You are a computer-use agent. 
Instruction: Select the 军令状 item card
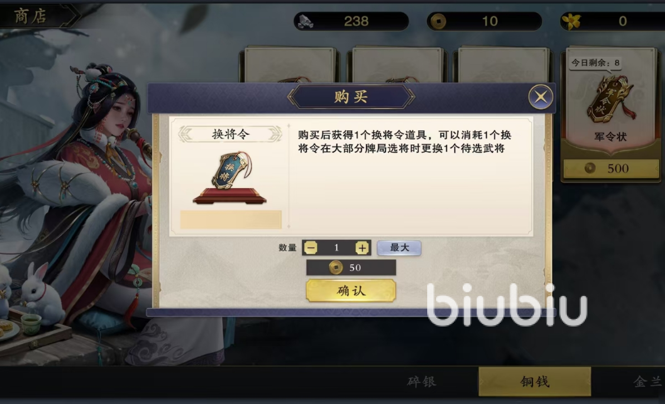click(x=611, y=115)
